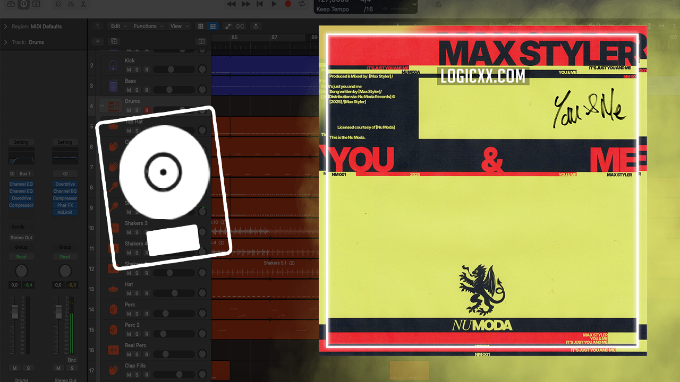The height and width of the screenshot is (382, 680).
Task: Click the scissors Editors button
Action: click(x=83, y=4)
